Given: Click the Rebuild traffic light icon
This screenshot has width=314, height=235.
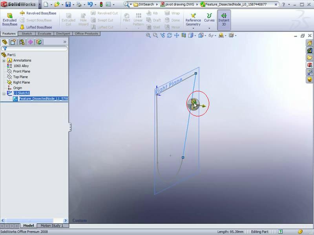Looking at the screenshot, I should click(101, 4).
